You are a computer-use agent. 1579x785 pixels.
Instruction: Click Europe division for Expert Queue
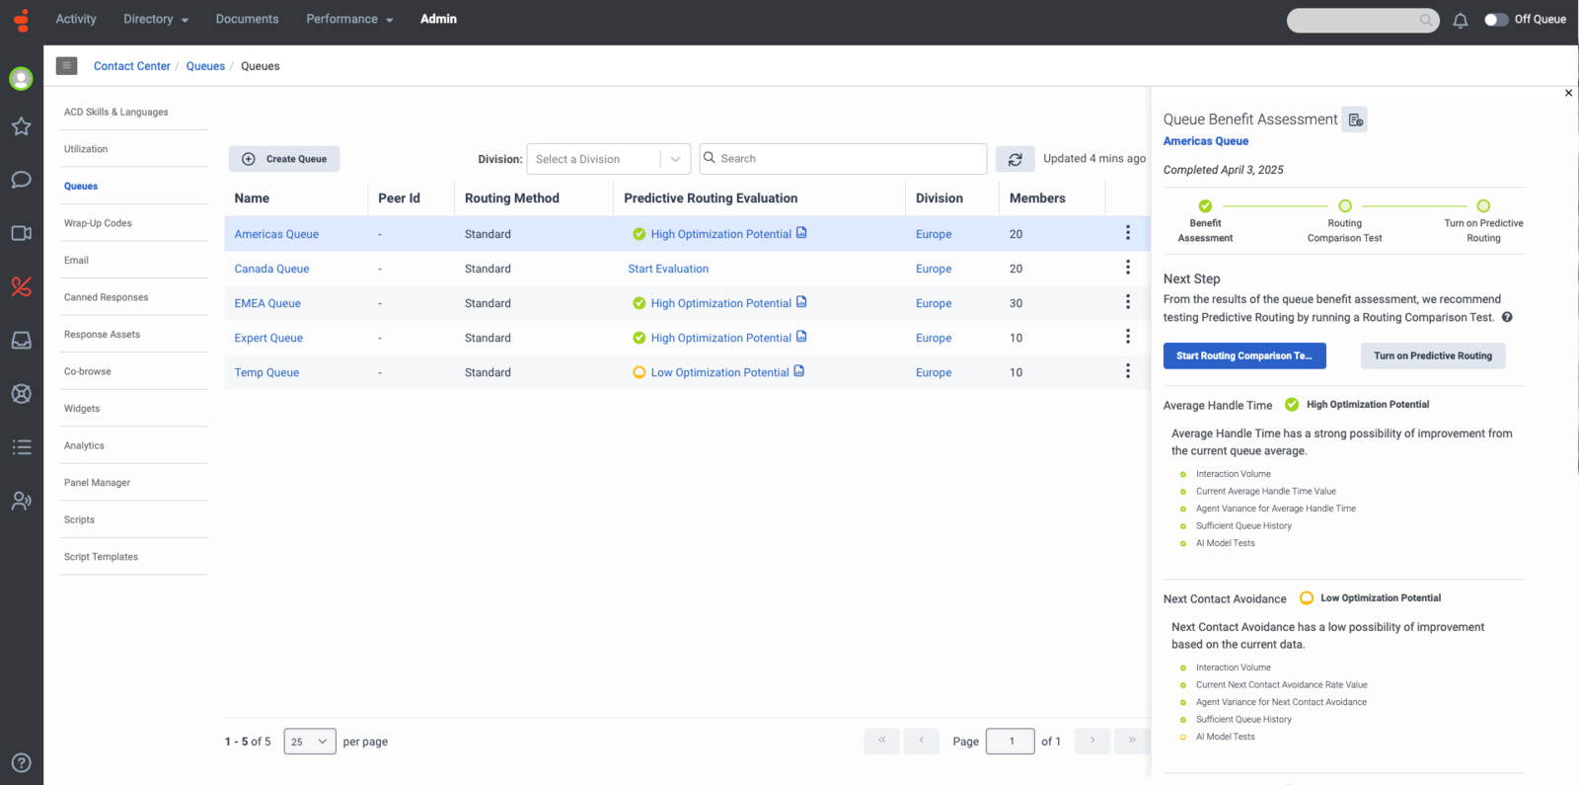coord(934,338)
